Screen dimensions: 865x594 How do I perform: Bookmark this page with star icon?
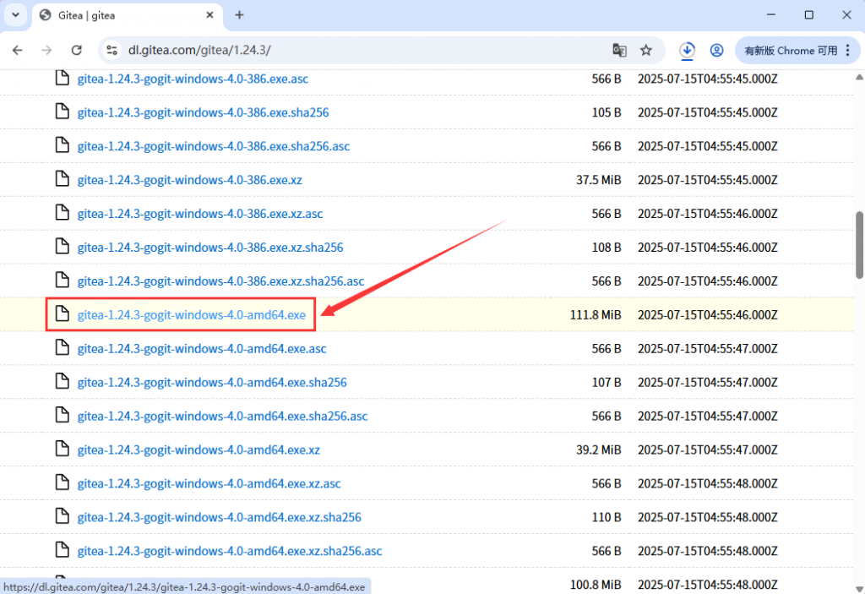[646, 50]
